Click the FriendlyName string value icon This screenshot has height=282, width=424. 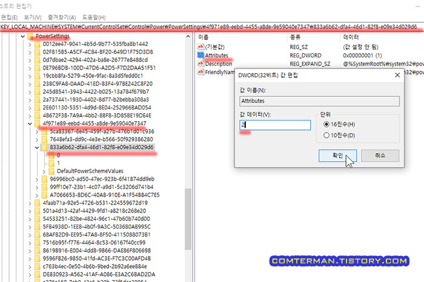point(200,72)
